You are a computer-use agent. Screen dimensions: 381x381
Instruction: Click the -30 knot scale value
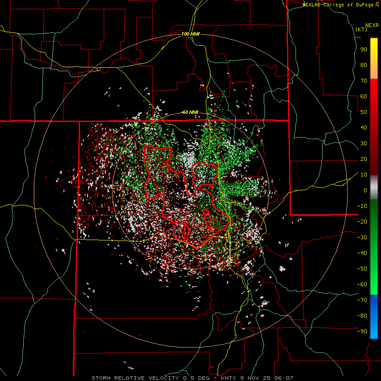[362, 237]
